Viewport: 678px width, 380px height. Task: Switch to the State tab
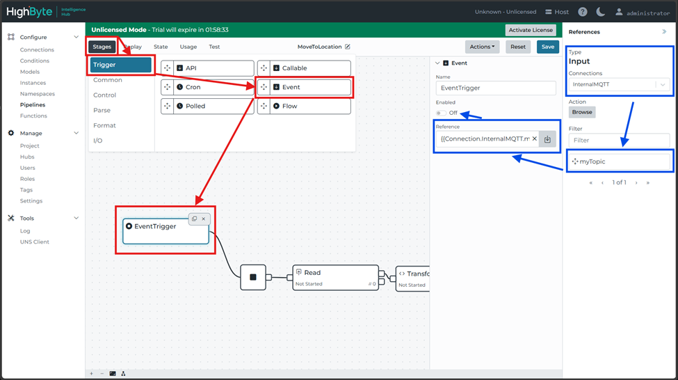[x=161, y=47]
